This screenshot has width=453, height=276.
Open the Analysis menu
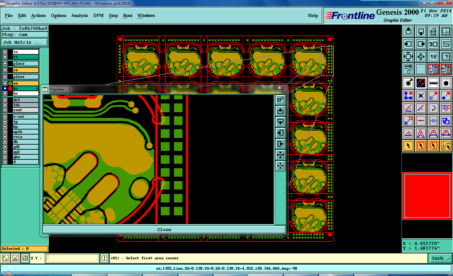[x=80, y=15]
